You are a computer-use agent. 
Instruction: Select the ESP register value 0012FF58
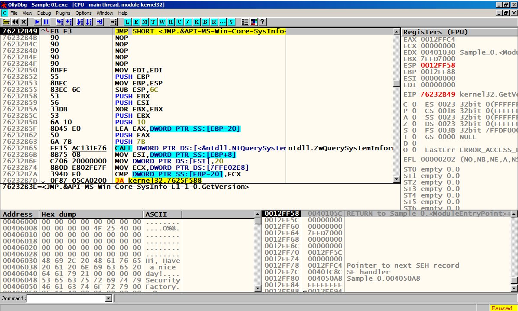point(438,65)
